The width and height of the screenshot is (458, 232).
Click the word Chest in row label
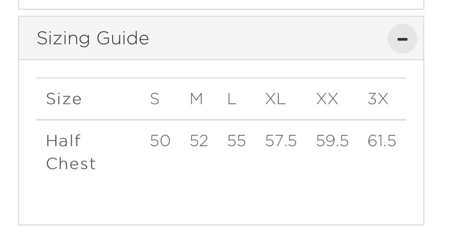(x=71, y=164)
